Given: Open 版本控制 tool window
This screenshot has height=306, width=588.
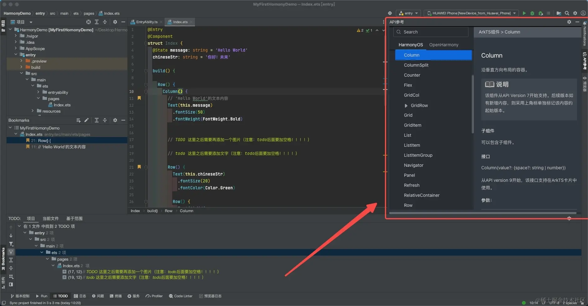Looking at the screenshot, I should 20,296.
